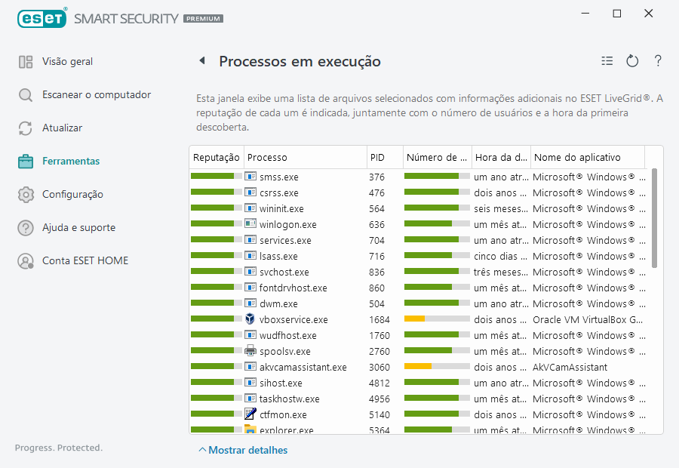Expand details with Mostrar detalhes chevron

[202, 451]
